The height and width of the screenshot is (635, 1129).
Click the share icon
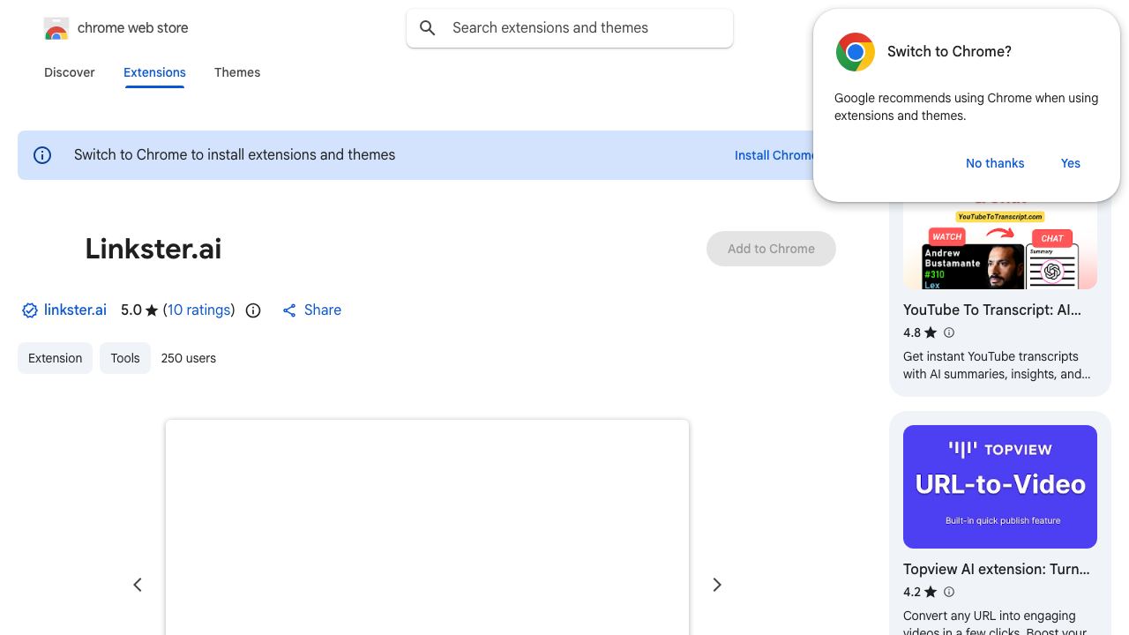[289, 310]
